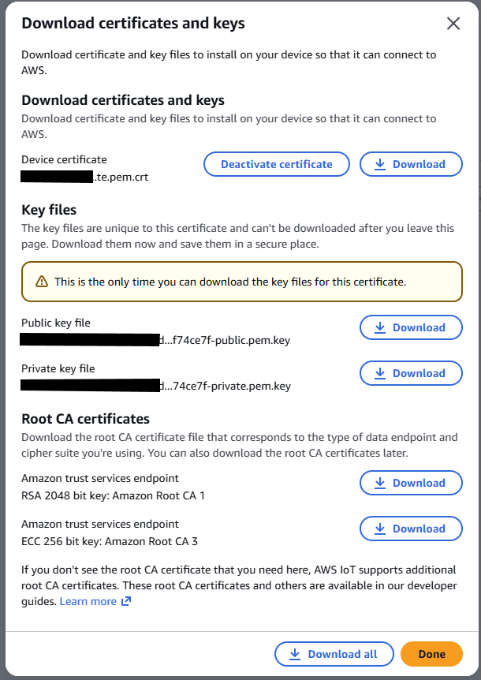Download the RSA 2048 Amazon Root CA 1
This screenshot has width=481, height=680.
point(411,483)
